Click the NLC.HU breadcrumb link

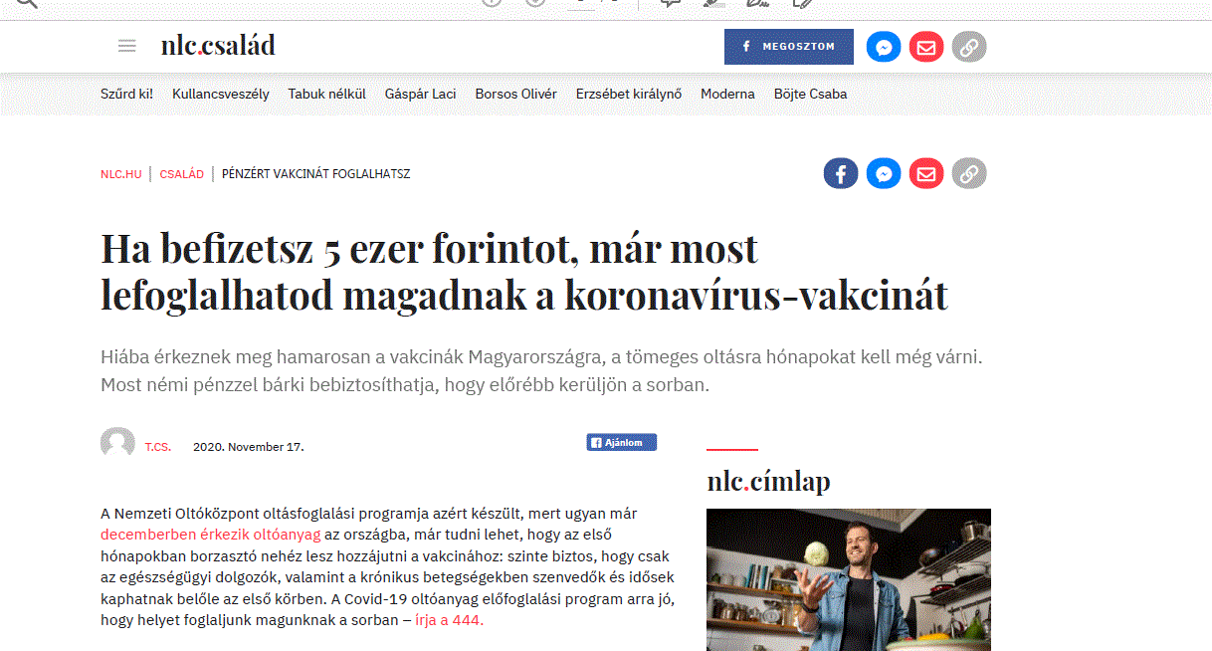tap(121, 174)
